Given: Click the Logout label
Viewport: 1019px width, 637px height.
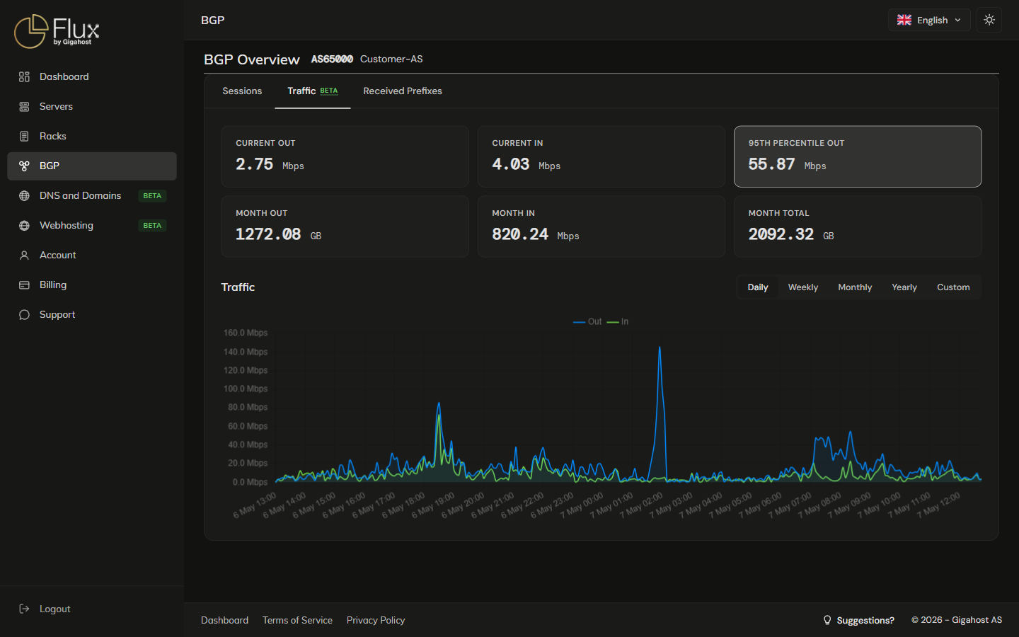Looking at the screenshot, I should (55, 609).
